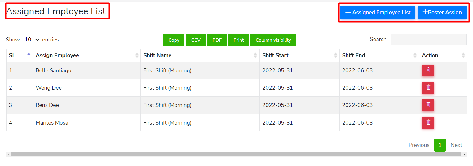Viewport: 473px width, 166px height.
Task: Export table as PDF
Action: pos(217,40)
